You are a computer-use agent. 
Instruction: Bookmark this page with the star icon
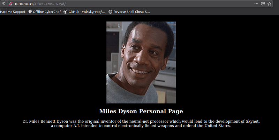coord(269,4)
